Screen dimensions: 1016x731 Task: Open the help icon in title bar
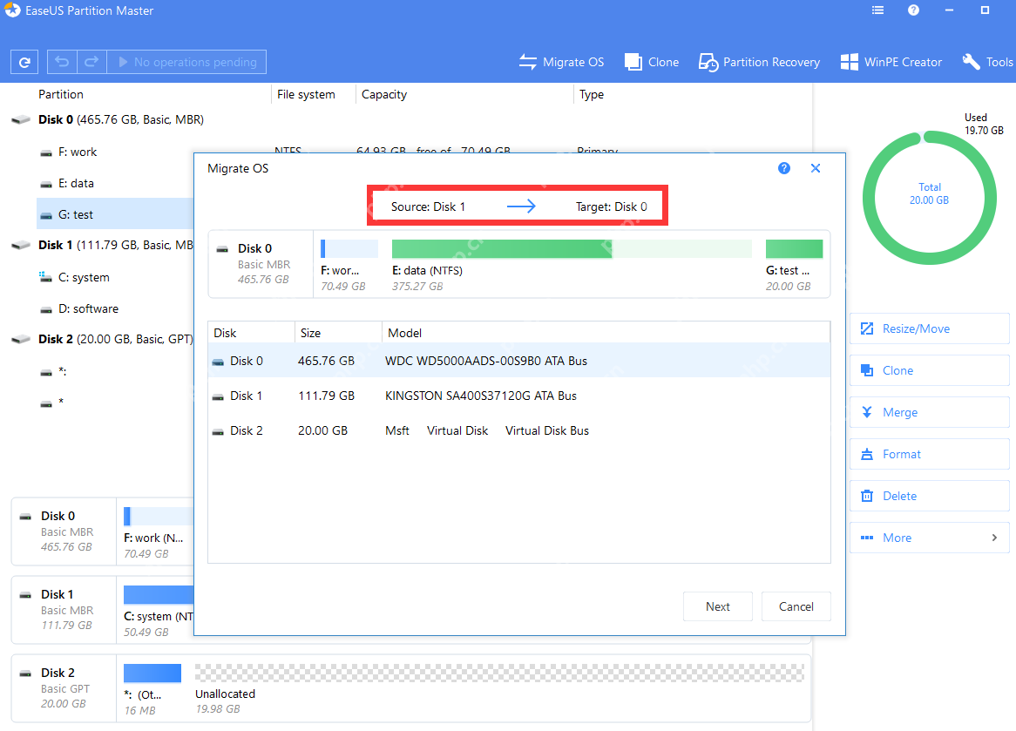(x=914, y=10)
